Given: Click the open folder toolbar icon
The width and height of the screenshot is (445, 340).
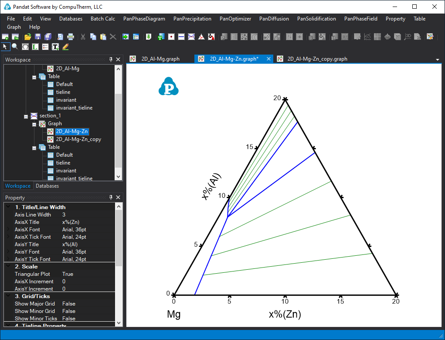Looking at the screenshot, I should 27,37.
